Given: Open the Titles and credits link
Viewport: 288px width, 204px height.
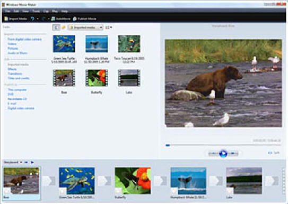Looking at the screenshot, I should coord(19,78).
